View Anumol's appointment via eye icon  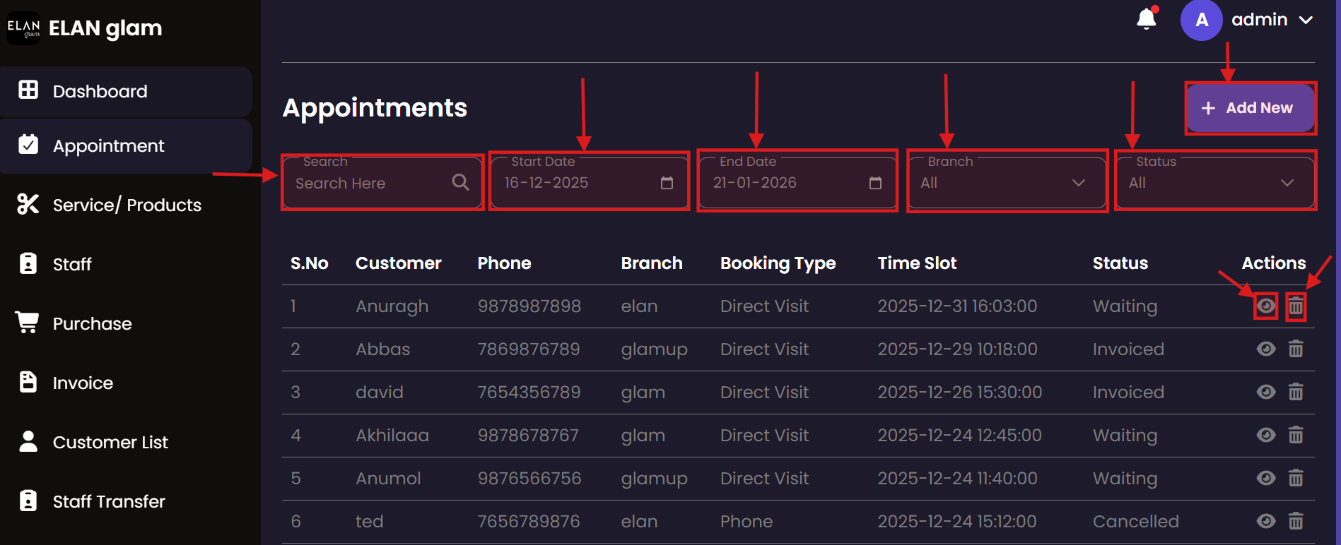[x=1265, y=478]
